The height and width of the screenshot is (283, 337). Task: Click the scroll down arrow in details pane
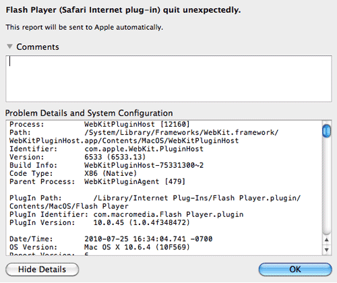click(x=327, y=249)
